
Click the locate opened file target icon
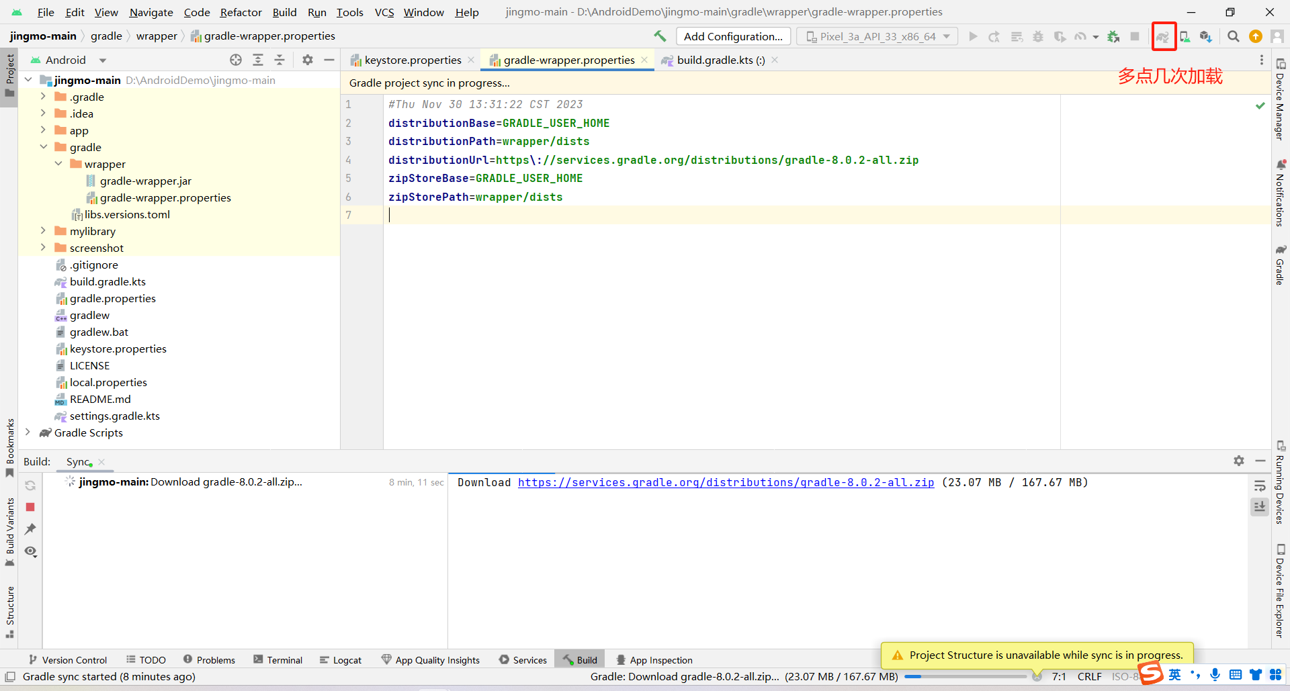(236, 60)
